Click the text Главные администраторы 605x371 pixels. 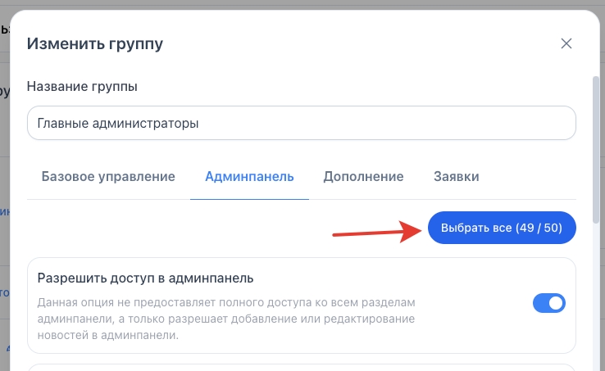click(x=118, y=124)
